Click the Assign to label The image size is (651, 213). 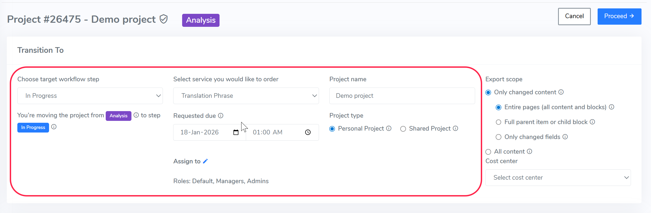(187, 161)
